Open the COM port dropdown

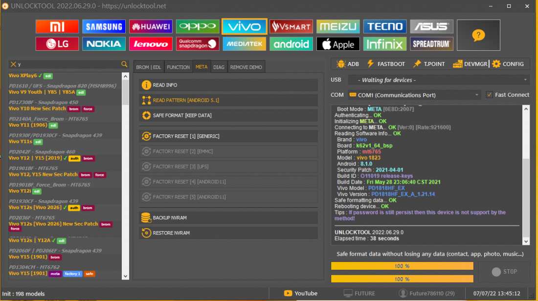pyautogui.click(x=414, y=95)
